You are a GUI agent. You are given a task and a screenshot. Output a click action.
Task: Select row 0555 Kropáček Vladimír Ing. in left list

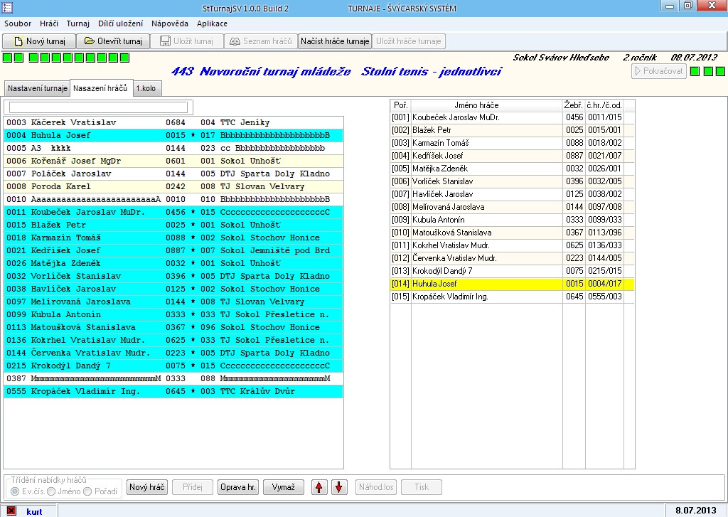tap(173, 391)
